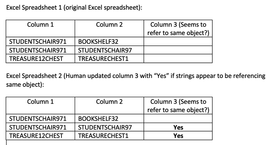
Task: Click the STUDENTSCHAIR97 cell in the first table
Action: coord(109,50)
